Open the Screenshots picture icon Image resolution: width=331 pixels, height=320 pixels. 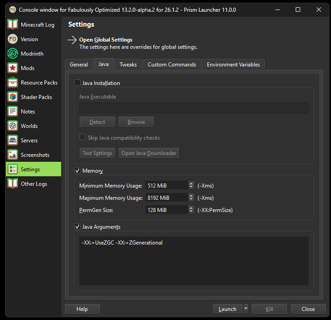[13, 155]
